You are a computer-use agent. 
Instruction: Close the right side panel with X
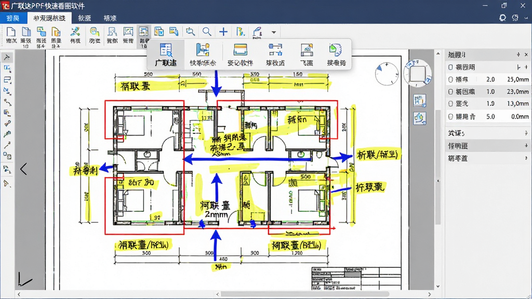526,55
